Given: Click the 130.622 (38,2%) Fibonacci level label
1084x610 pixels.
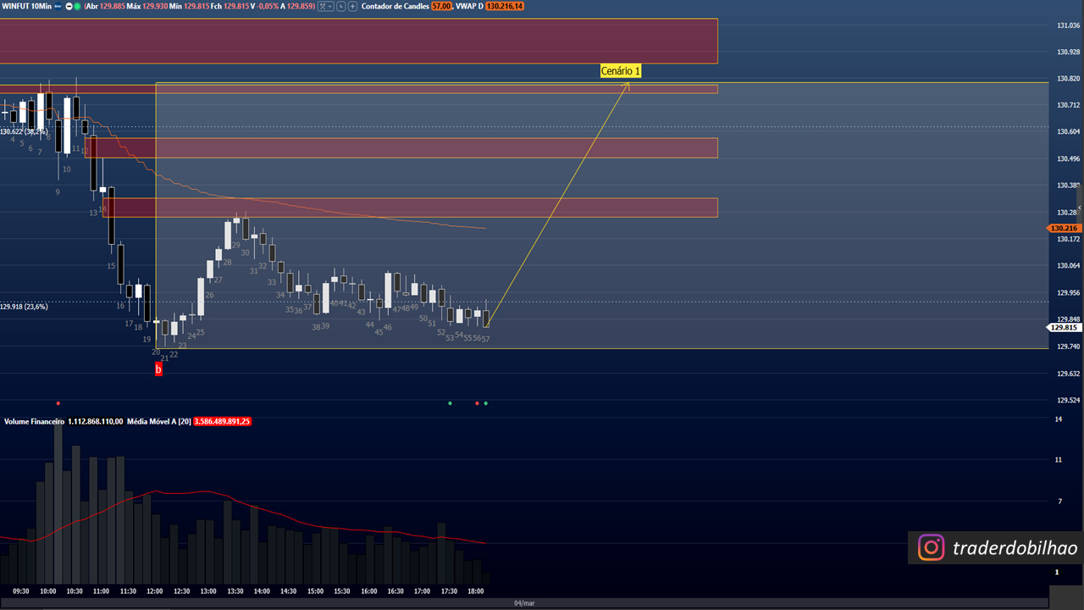Looking at the screenshot, I should [24, 132].
